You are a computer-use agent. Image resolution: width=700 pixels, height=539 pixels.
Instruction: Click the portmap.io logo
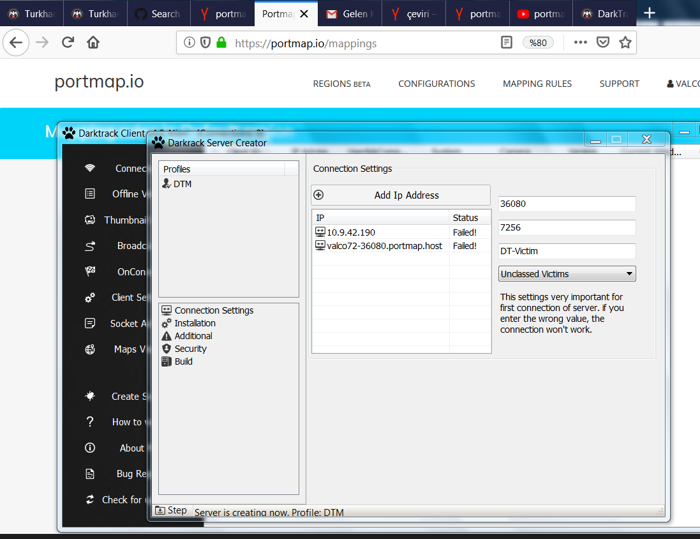tap(99, 82)
